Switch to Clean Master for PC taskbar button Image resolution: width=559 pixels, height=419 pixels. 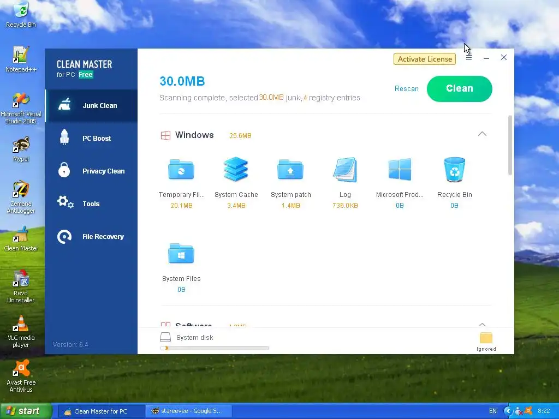(100, 411)
